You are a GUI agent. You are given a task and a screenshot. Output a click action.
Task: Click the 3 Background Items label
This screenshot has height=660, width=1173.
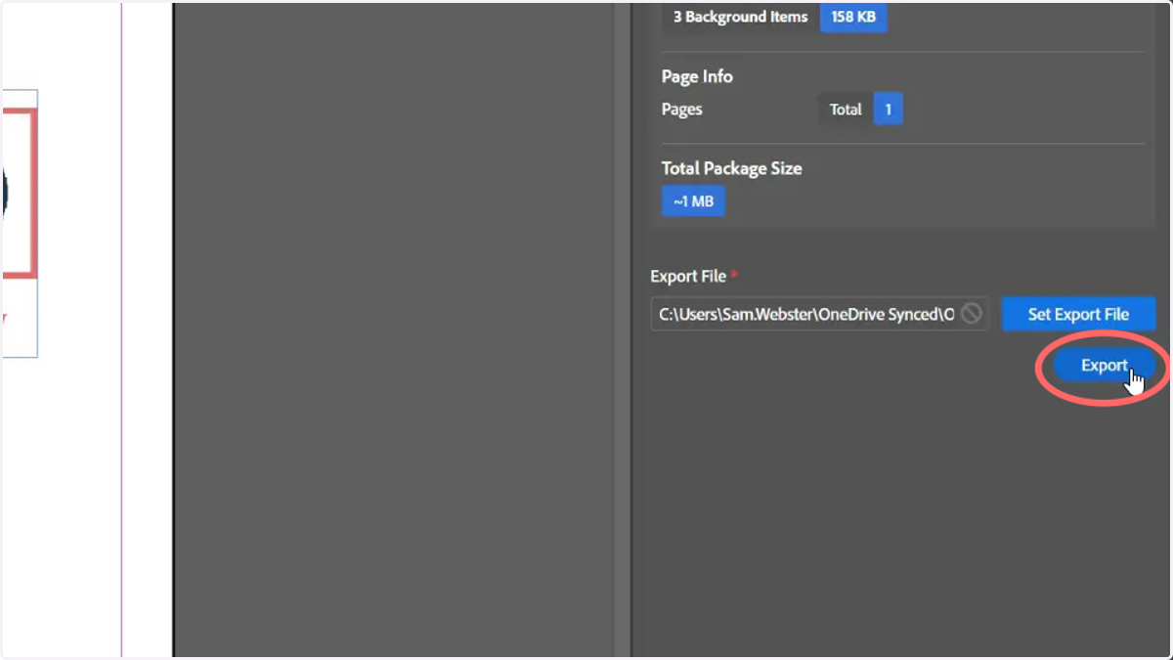740,17
